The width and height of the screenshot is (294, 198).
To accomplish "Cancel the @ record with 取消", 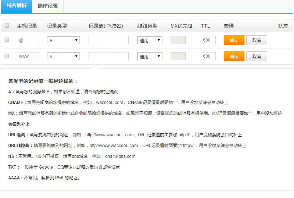I will pos(257,40).
